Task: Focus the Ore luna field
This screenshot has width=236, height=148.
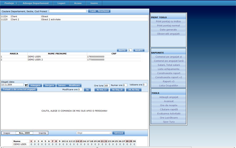Action: (107, 85)
